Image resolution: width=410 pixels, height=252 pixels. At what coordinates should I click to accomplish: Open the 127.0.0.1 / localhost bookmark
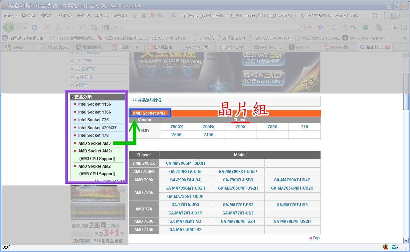(x=168, y=38)
